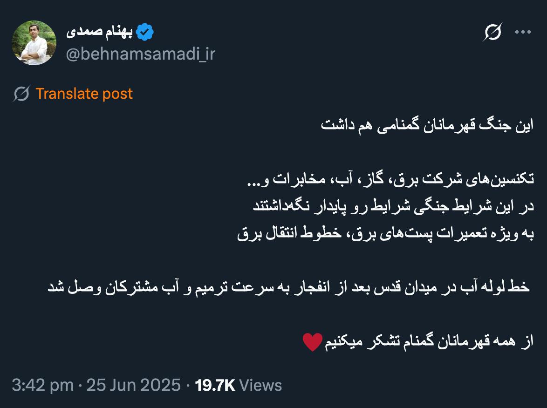The height and width of the screenshot is (408, 547).
Task: Open the @behnamsamadi_ir handle
Action: coord(141,54)
